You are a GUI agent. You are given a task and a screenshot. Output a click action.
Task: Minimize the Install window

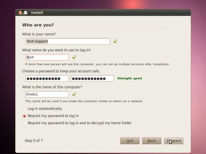[26, 13]
